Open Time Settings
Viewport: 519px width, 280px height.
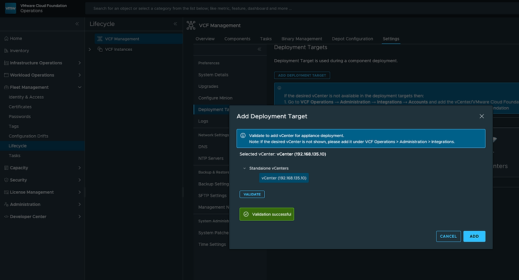[x=212, y=245]
